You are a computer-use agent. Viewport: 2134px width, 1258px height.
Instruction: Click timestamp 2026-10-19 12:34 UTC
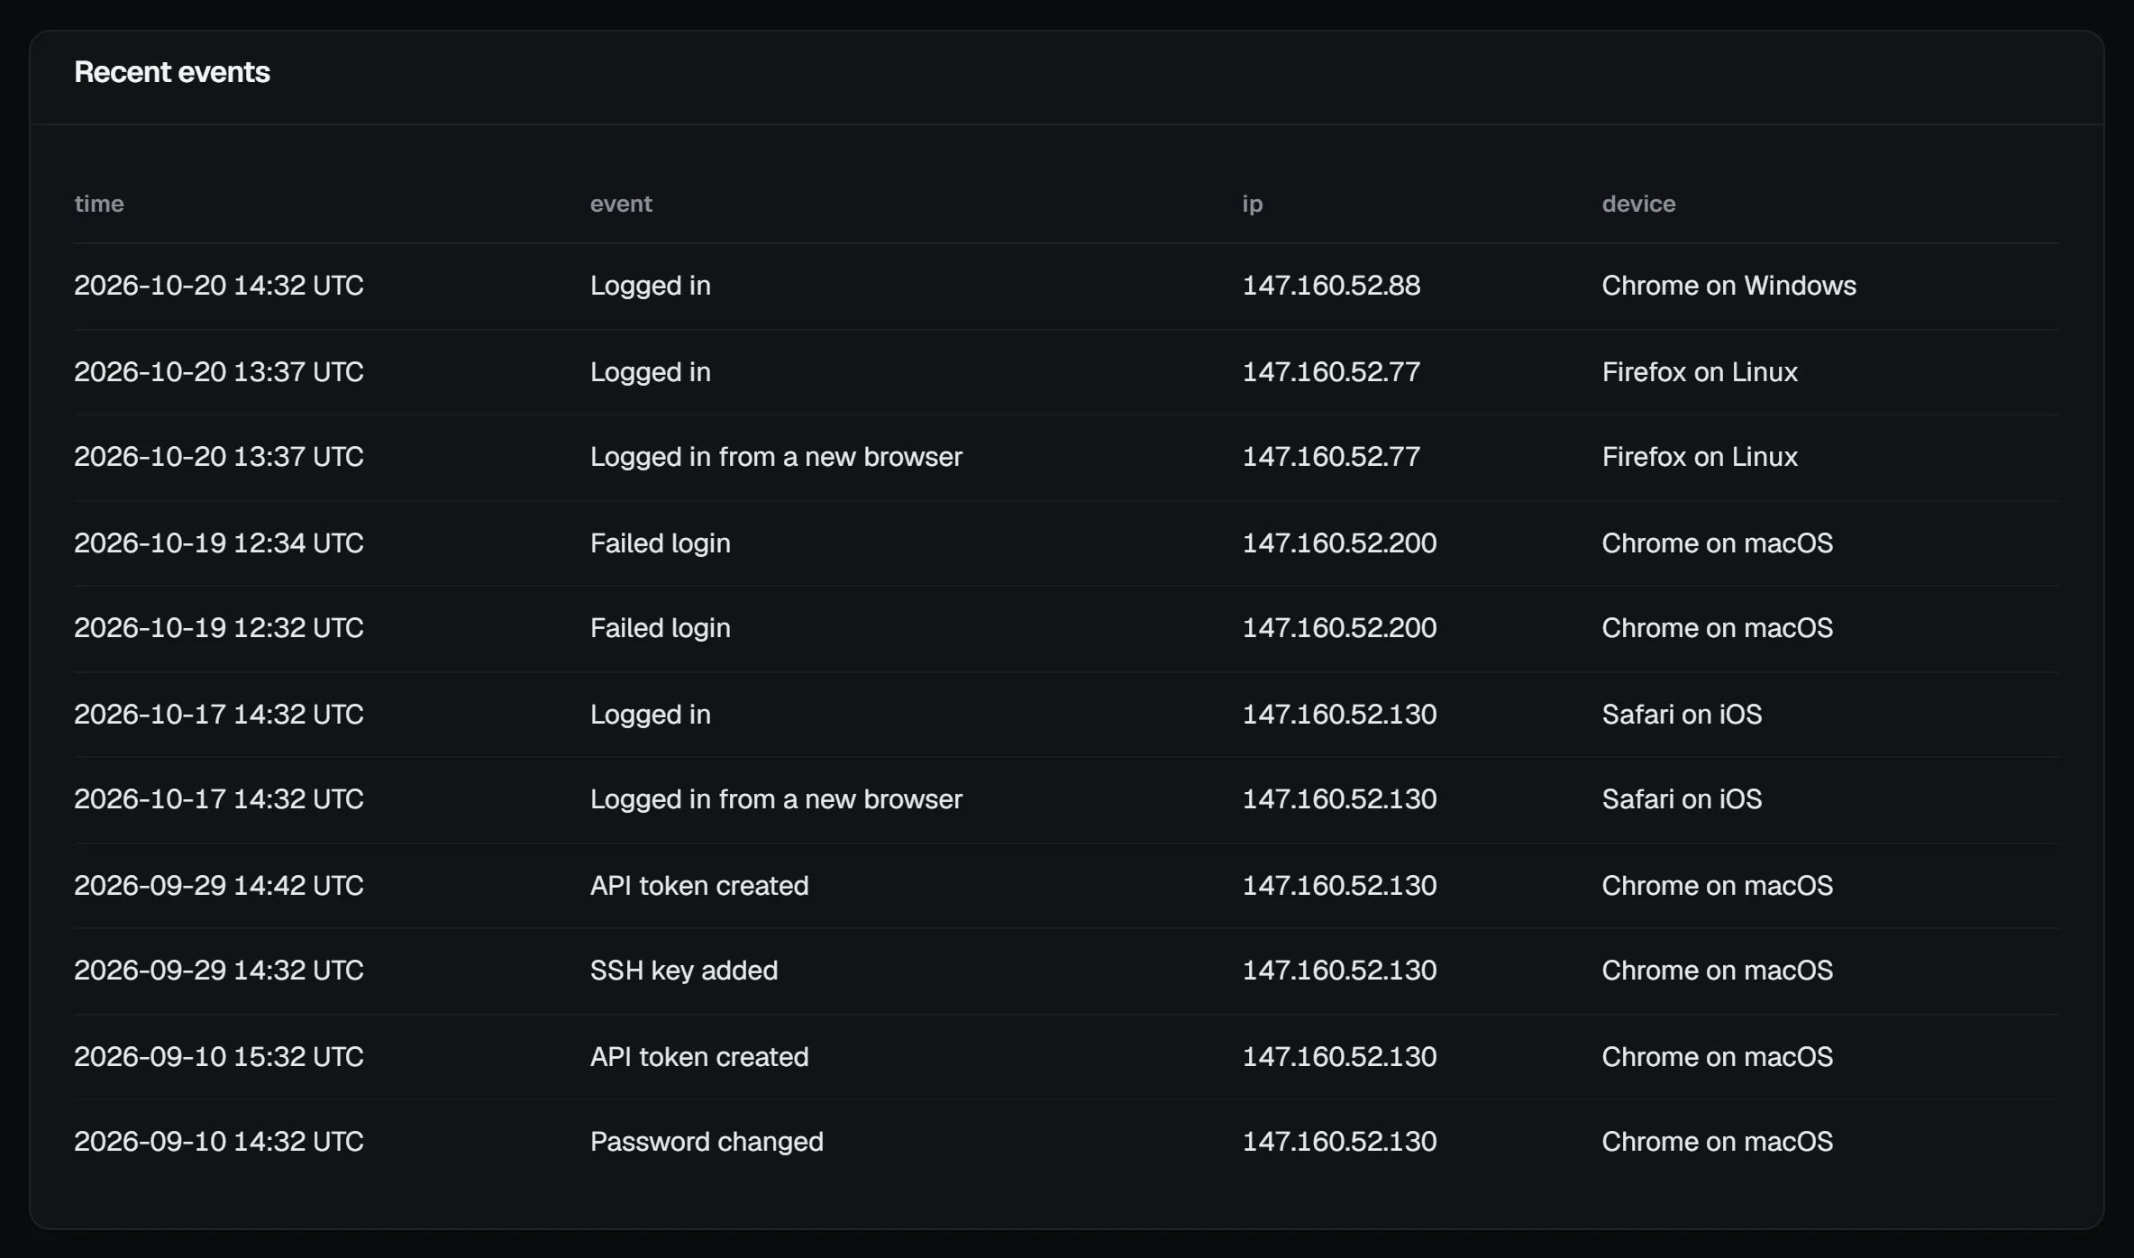point(219,543)
